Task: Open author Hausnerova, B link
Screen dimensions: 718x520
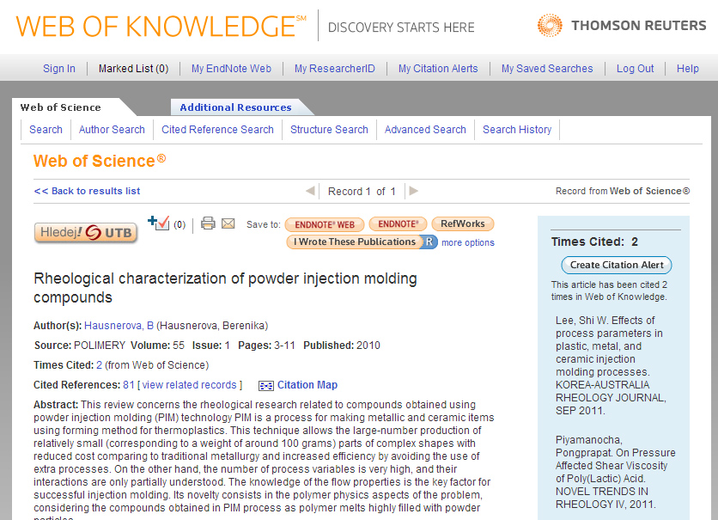Action: click(x=119, y=326)
